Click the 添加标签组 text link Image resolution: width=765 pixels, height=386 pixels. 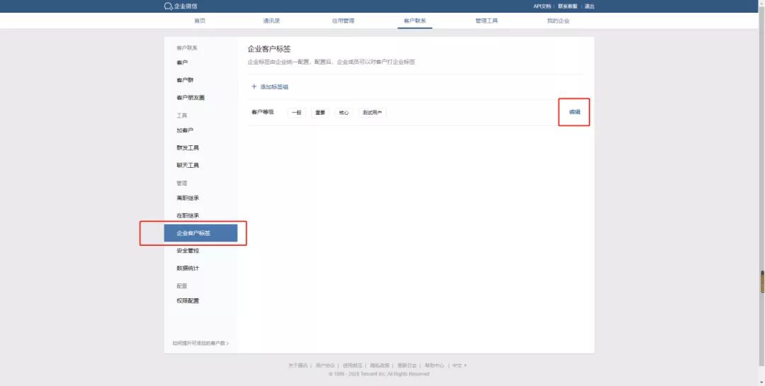[x=274, y=87]
